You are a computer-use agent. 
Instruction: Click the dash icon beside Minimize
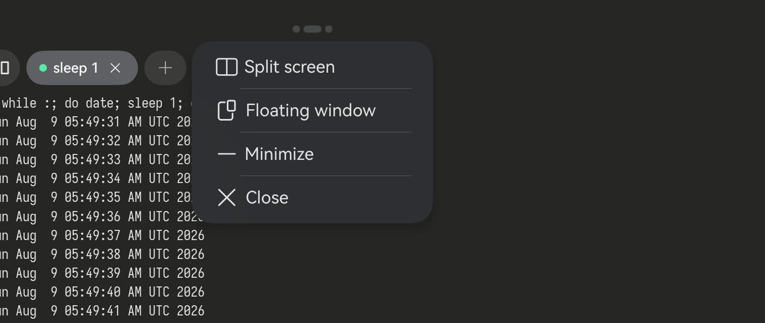tap(227, 154)
